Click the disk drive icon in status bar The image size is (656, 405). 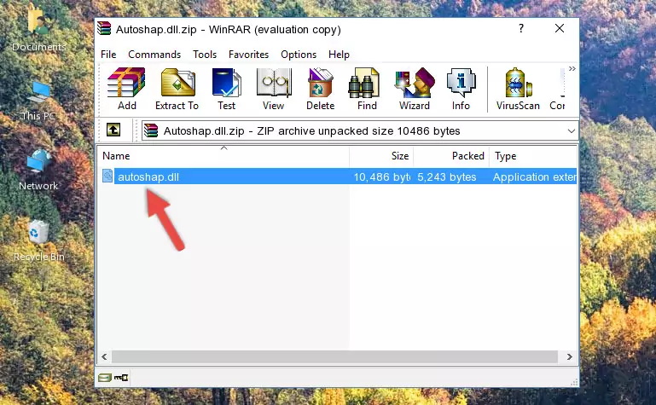point(105,378)
